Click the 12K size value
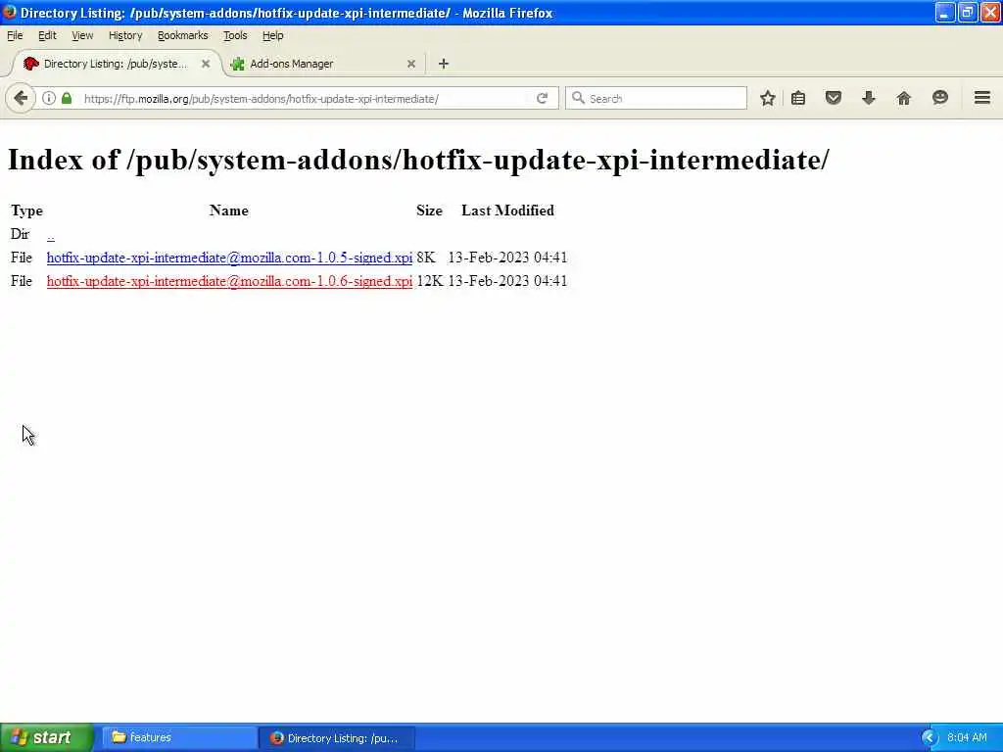1003x752 pixels. pos(429,281)
